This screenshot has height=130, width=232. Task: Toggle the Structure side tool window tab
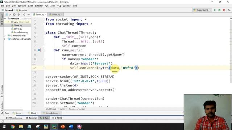pyautogui.click(x=2, y=108)
